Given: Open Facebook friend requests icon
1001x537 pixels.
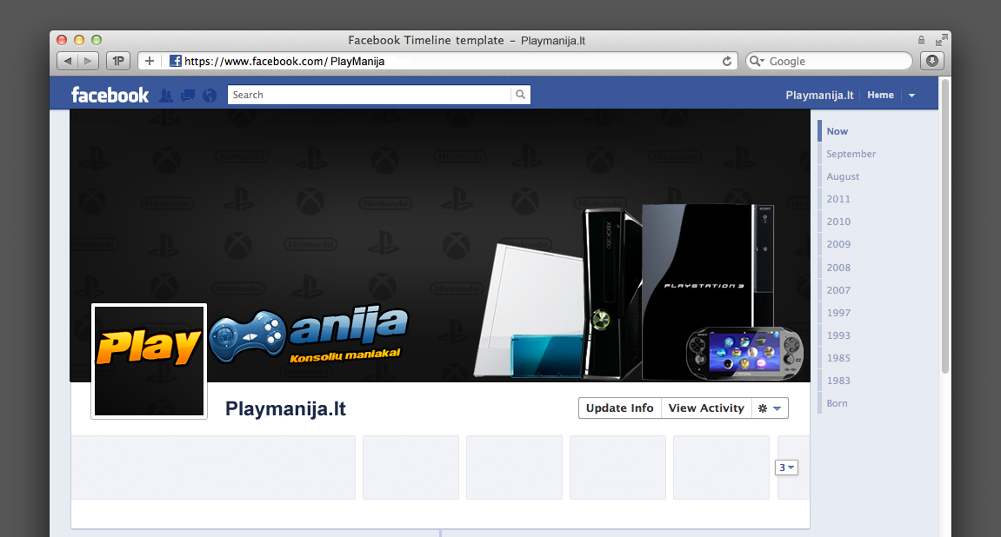Looking at the screenshot, I should point(166,95).
